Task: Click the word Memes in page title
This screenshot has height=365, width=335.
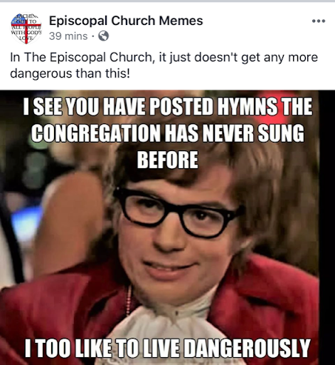Action: [x=181, y=21]
